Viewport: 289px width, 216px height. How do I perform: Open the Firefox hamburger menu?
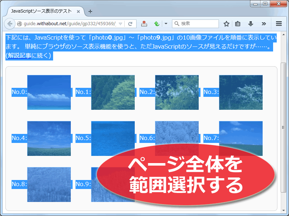(x=279, y=24)
